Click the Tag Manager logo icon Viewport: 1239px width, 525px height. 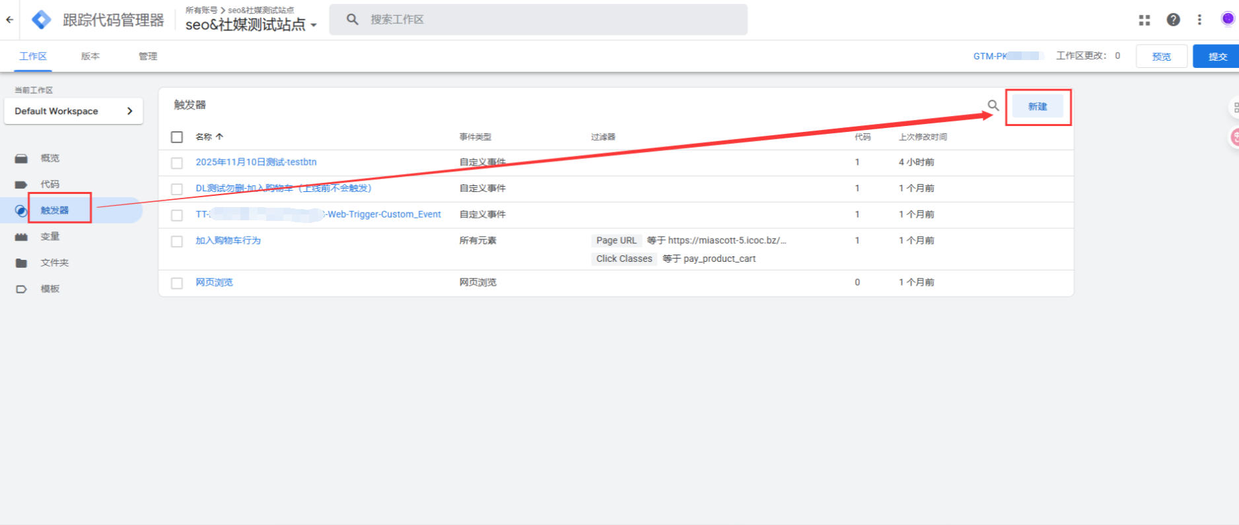(41, 20)
